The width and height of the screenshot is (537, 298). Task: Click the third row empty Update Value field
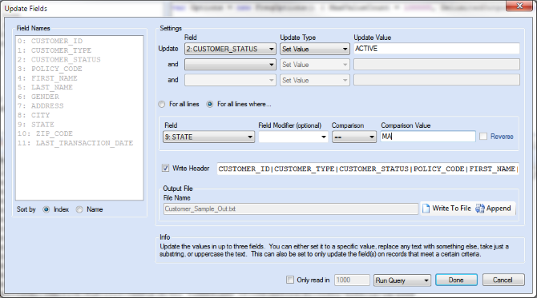click(437, 80)
